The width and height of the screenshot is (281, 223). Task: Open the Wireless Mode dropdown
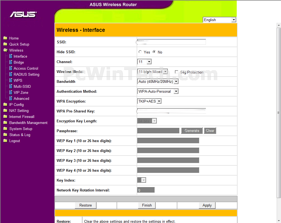(x=153, y=72)
